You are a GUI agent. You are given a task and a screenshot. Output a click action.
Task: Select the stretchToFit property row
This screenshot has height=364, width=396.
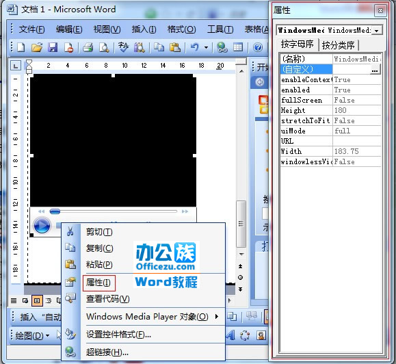coord(330,120)
